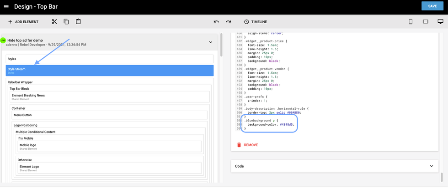Screen dimensions: 448x188
Task: Switch to desktop monitor preview
Action: (440, 22)
